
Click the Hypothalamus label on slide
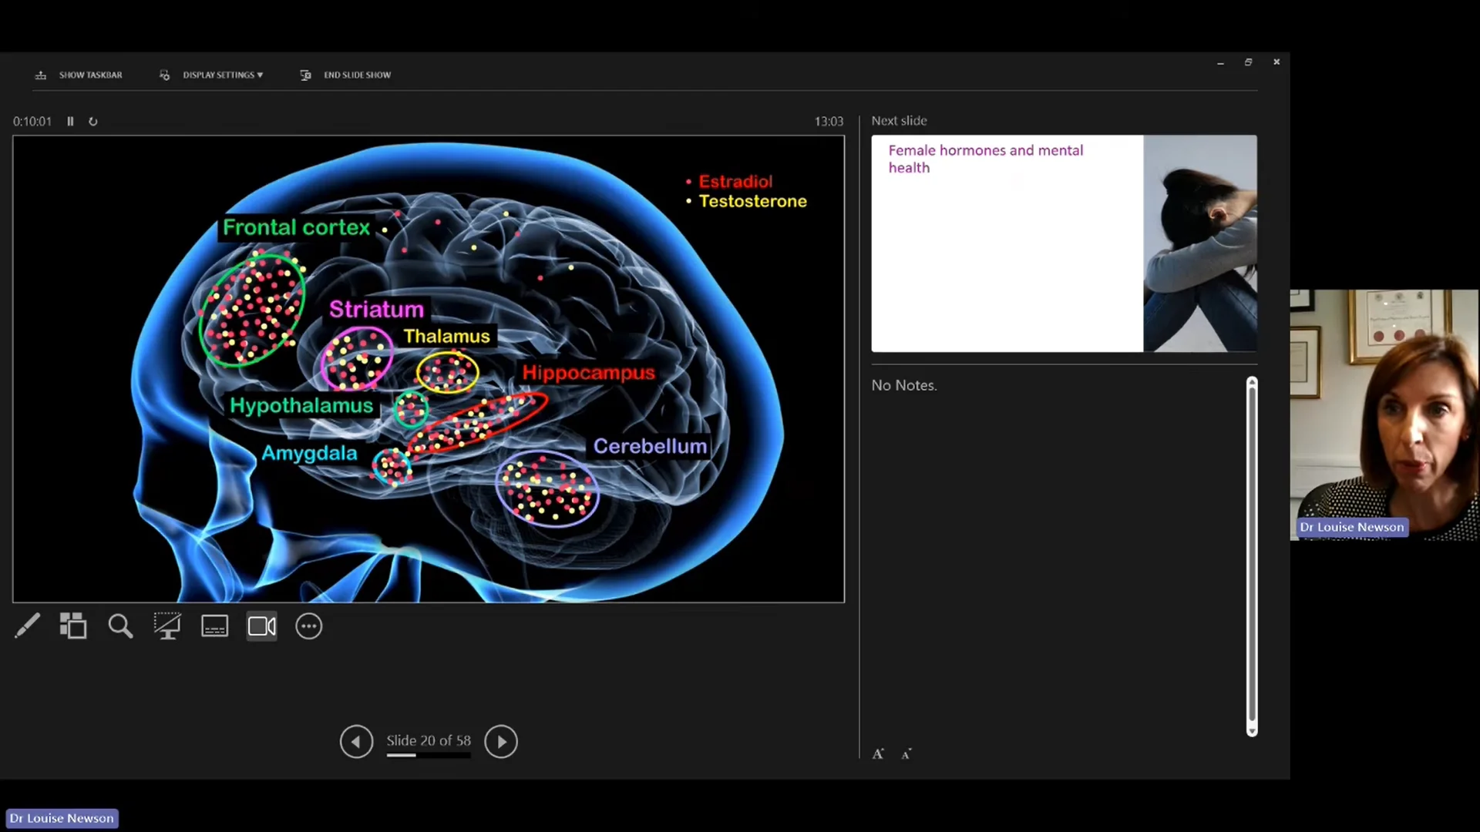coord(301,406)
